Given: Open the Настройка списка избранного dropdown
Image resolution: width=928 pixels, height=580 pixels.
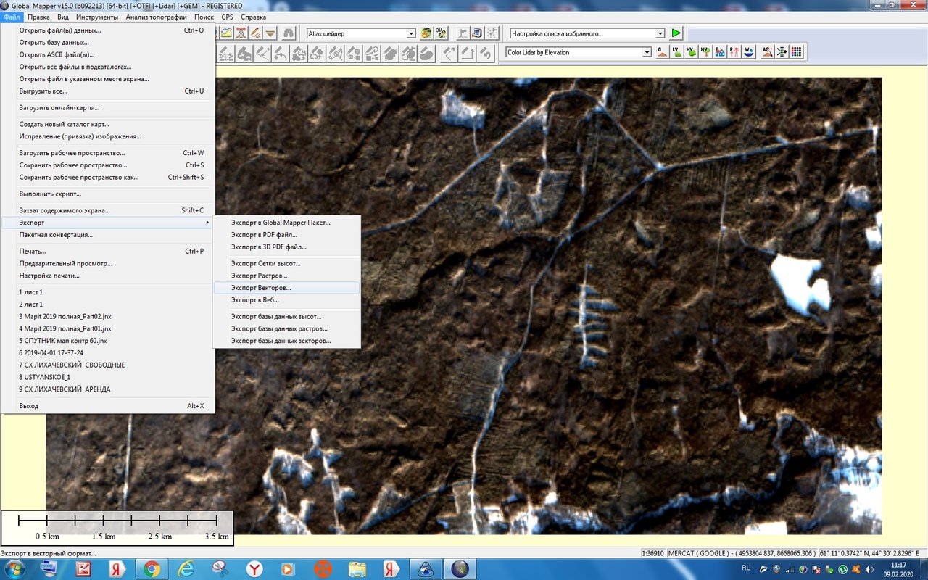Looking at the screenshot, I should click(660, 33).
